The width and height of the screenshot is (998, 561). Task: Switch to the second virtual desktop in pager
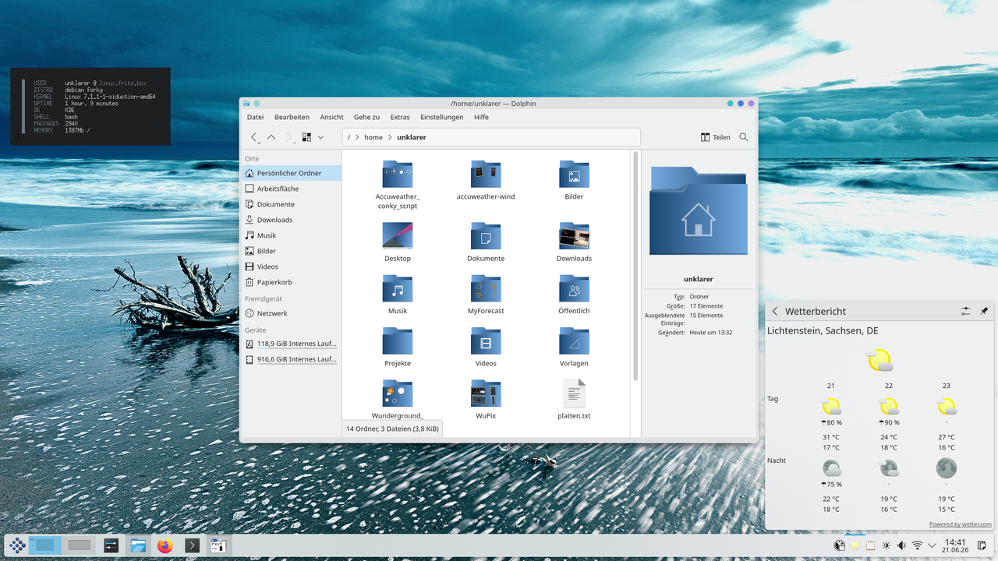pos(79,545)
